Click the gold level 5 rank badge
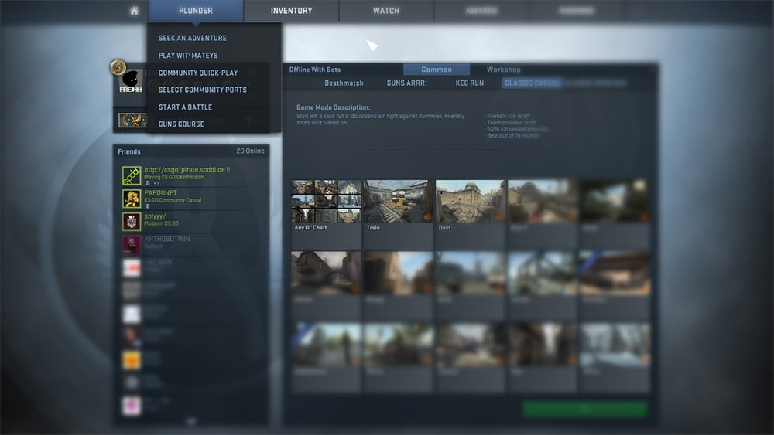The height and width of the screenshot is (435, 774). point(118,67)
